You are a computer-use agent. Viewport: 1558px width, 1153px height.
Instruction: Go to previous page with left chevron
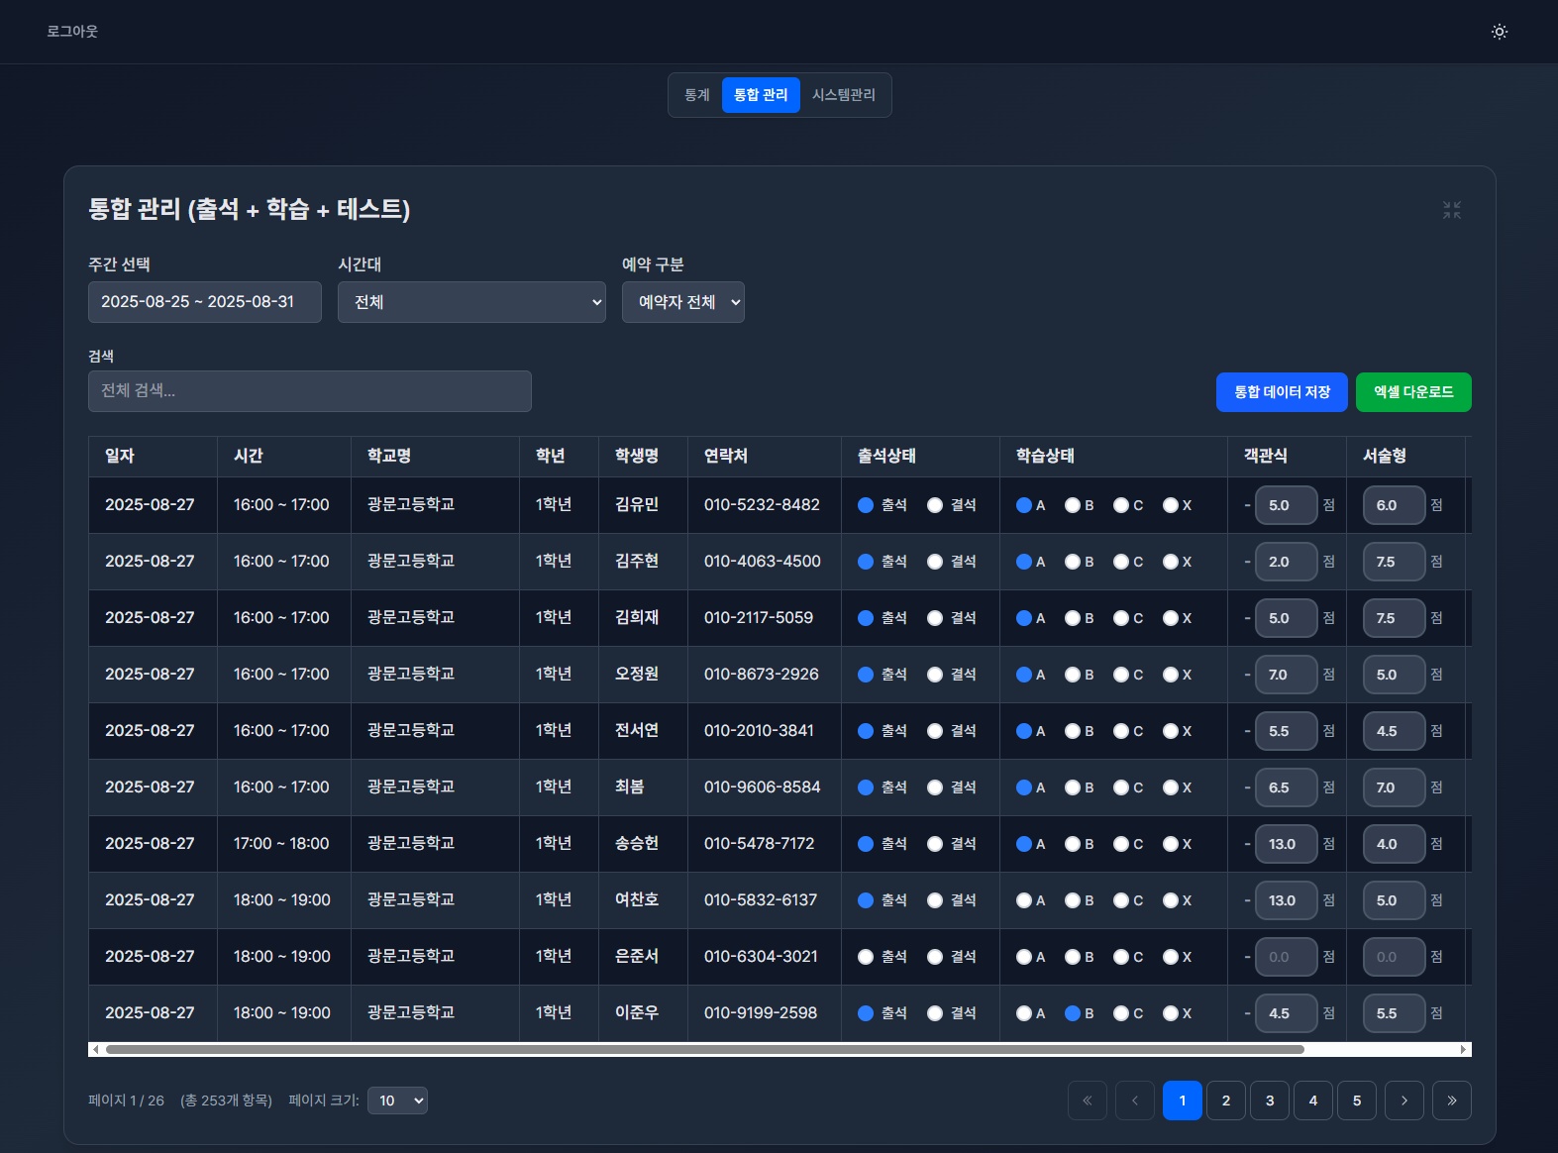(1135, 1101)
